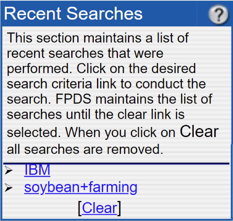The image size is (233, 221).
Task: Click the bracketed Clear link at bottom
Action: (99, 208)
